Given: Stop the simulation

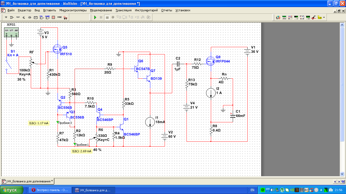Looking at the screenshot, I should (107, 18).
